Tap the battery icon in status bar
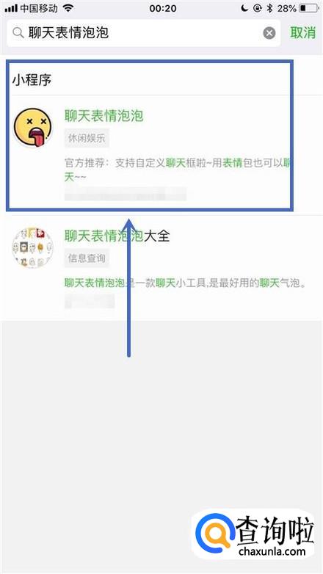This screenshot has width=323, height=574. coord(309,8)
